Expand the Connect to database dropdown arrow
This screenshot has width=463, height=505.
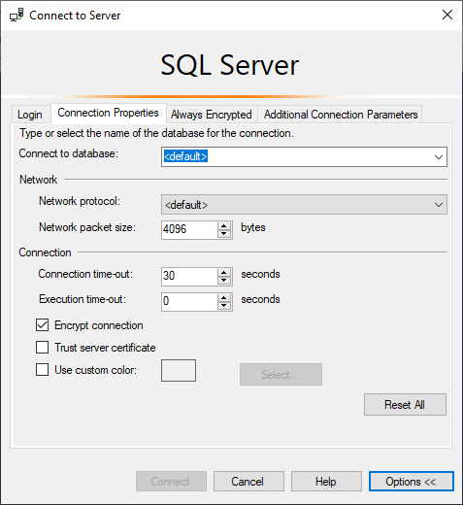click(x=439, y=157)
